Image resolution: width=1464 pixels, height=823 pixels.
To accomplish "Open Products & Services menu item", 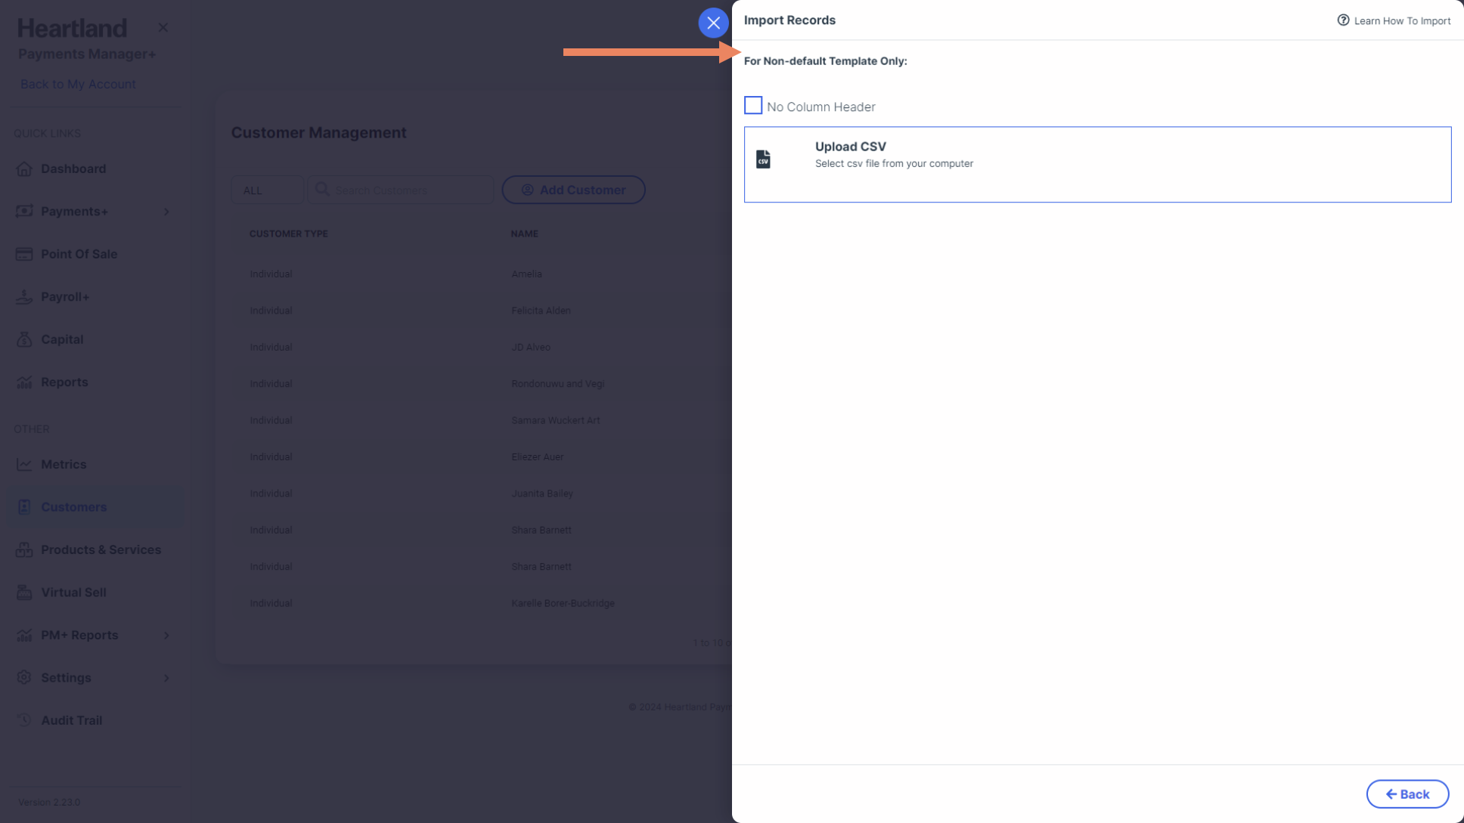I will tap(101, 549).
